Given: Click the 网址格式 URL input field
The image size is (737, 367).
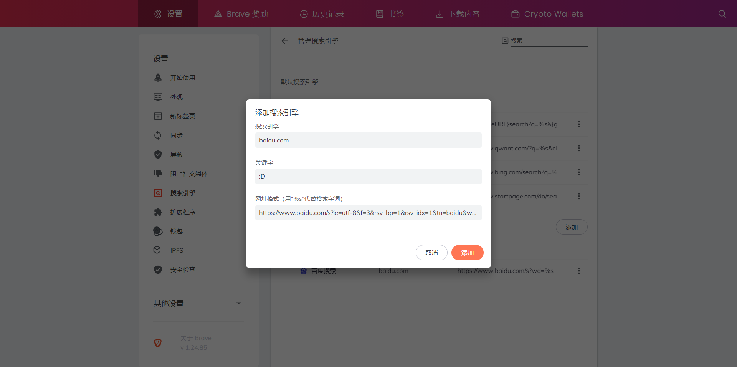Looking at the screenshot, I should tap(368, 213).
